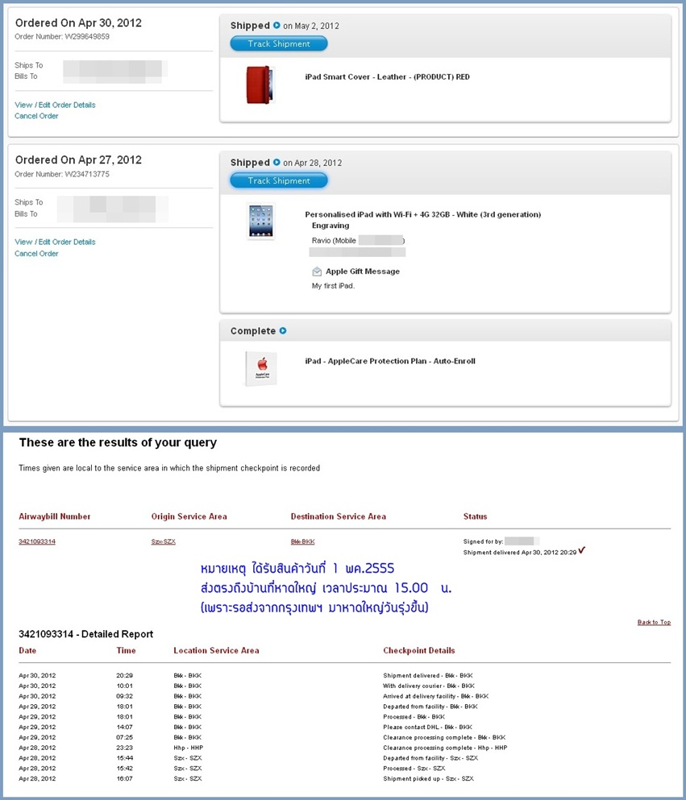This screenshot has width=686, height=800.
Task: Open View / Edit Order Details for order W299649859
Action: pyautogui.click(x=55, y=105)
